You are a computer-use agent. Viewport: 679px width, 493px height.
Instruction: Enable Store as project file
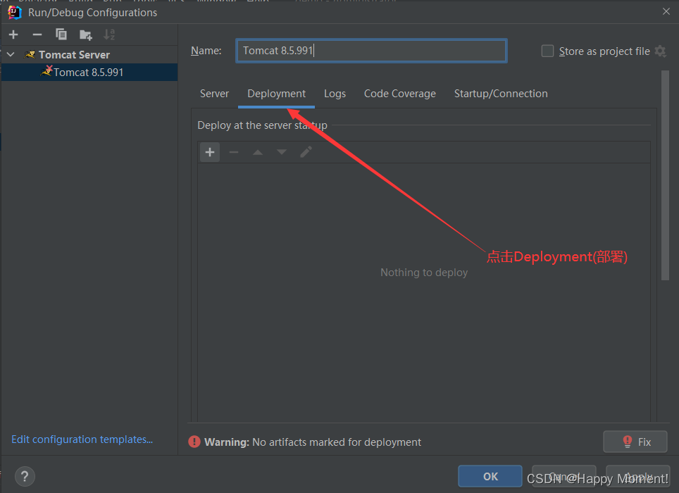click(x=547, y=51)
